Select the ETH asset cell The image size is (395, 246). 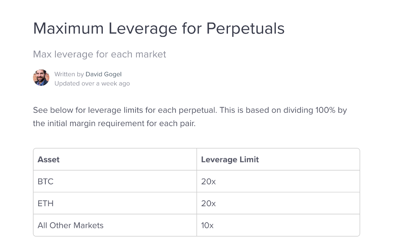[46, 203]
